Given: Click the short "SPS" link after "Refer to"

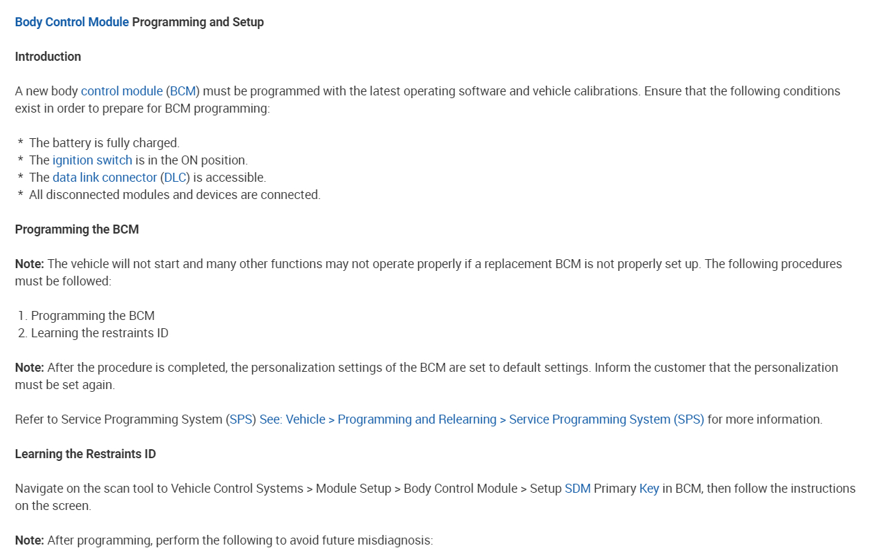Looking at the screenshot, I should tap(241, 419).
